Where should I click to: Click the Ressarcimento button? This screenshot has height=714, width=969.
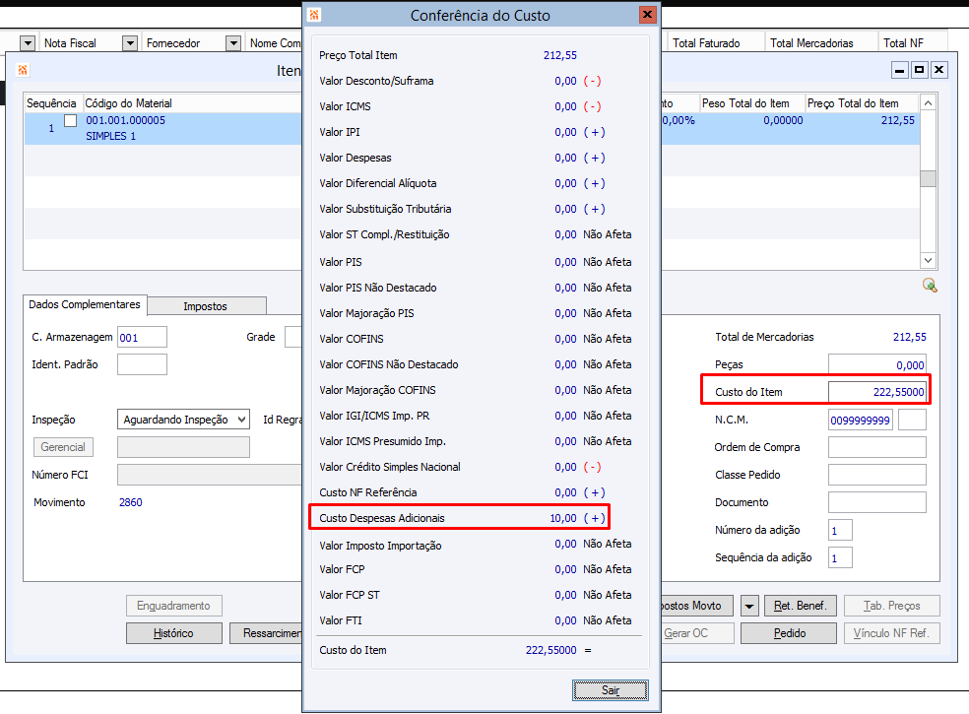point(266,633)
